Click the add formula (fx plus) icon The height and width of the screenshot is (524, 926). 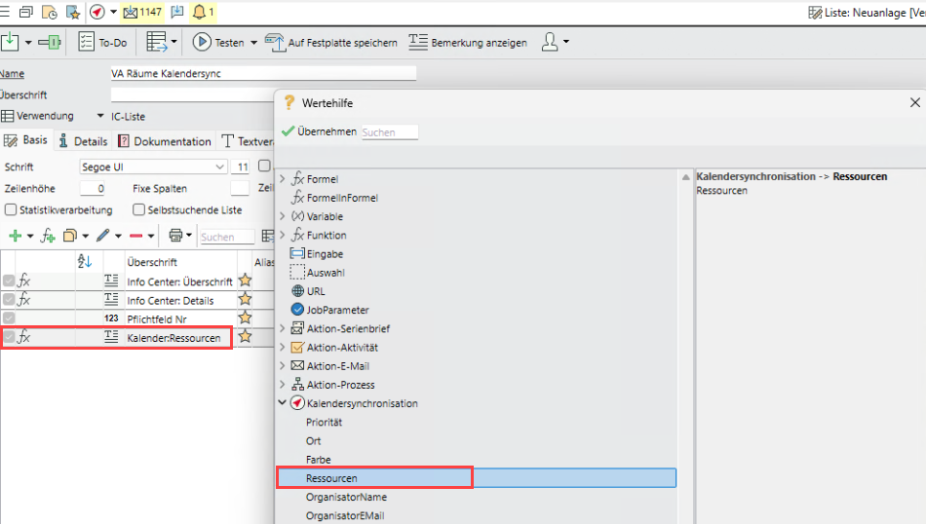(x=47, y=236)
